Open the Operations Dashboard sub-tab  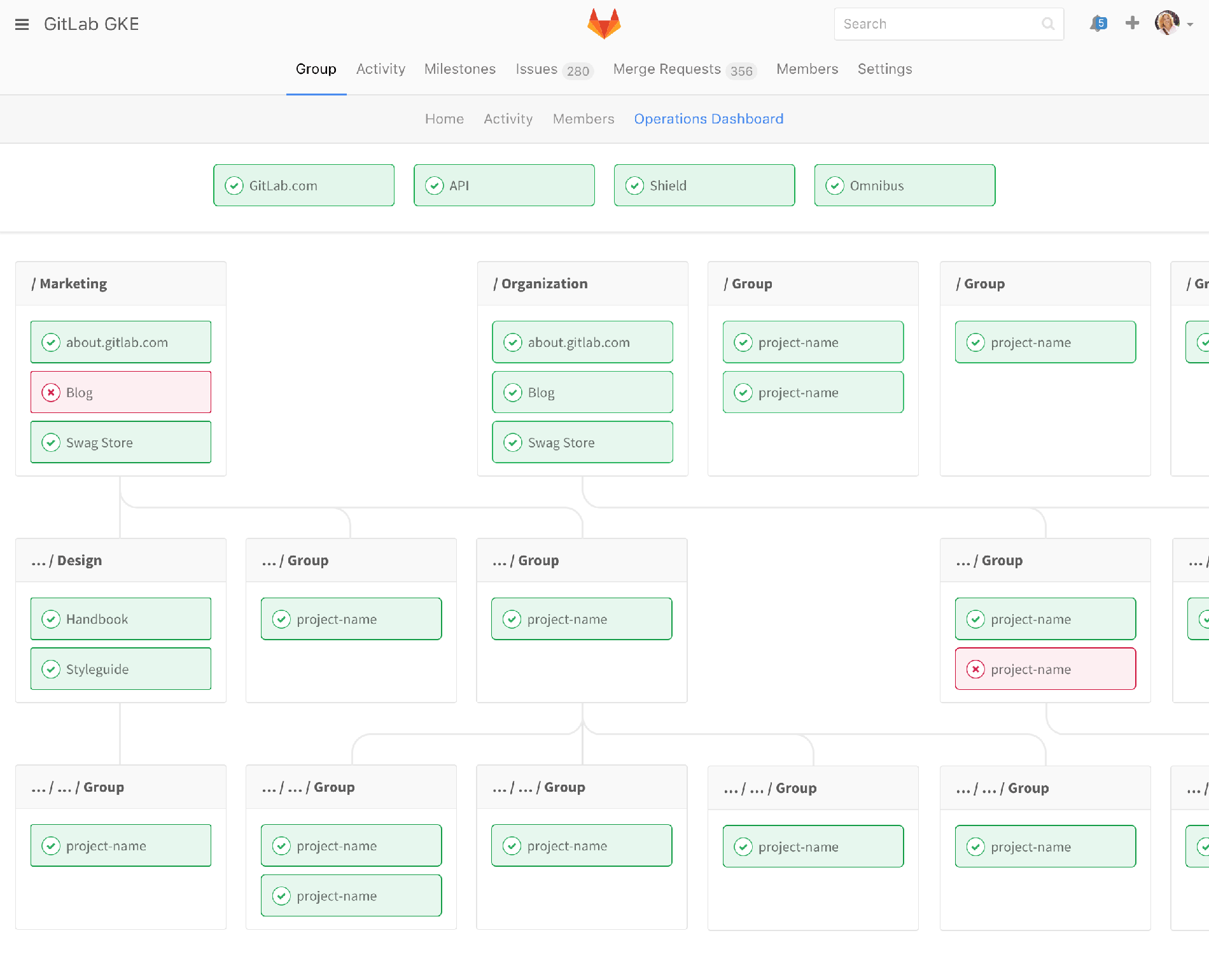(x=708, y=119)
